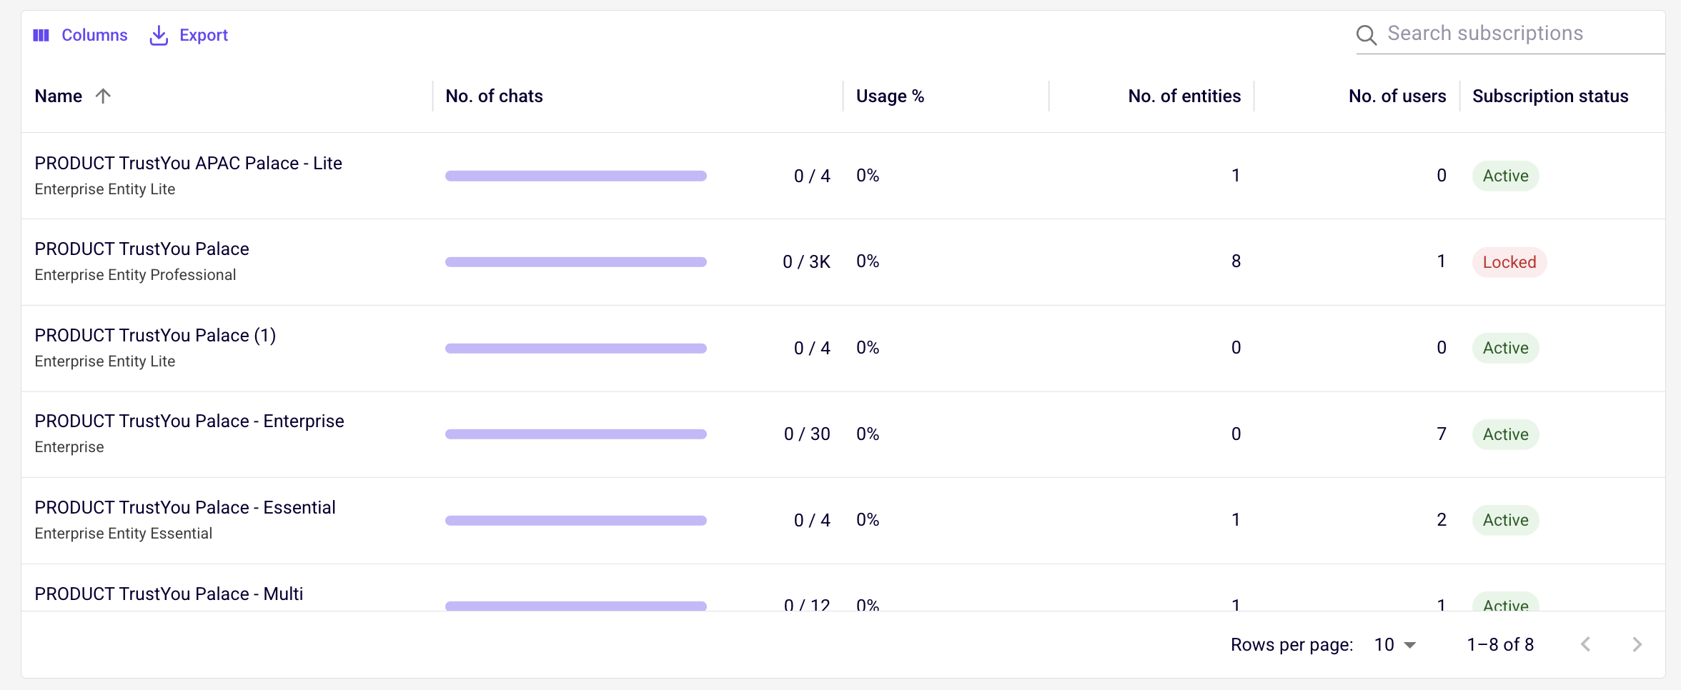Sort by Subscription status column
The width and height of the screenshot is (1681, 690).
point(1550,96)
